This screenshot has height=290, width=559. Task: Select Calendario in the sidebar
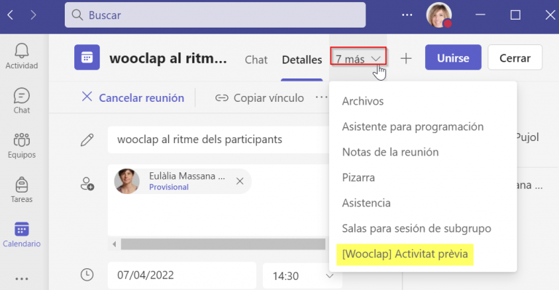click(x=21, y=234)
